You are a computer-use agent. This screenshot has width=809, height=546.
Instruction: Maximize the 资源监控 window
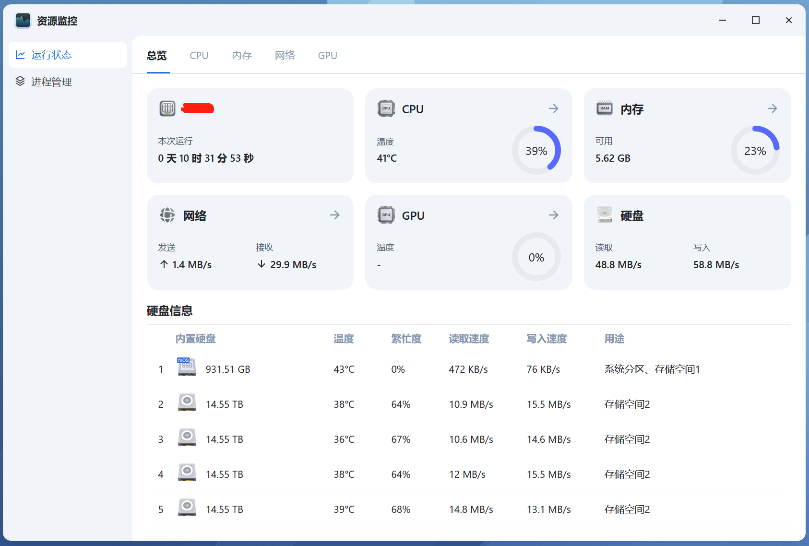click(756, 20)
